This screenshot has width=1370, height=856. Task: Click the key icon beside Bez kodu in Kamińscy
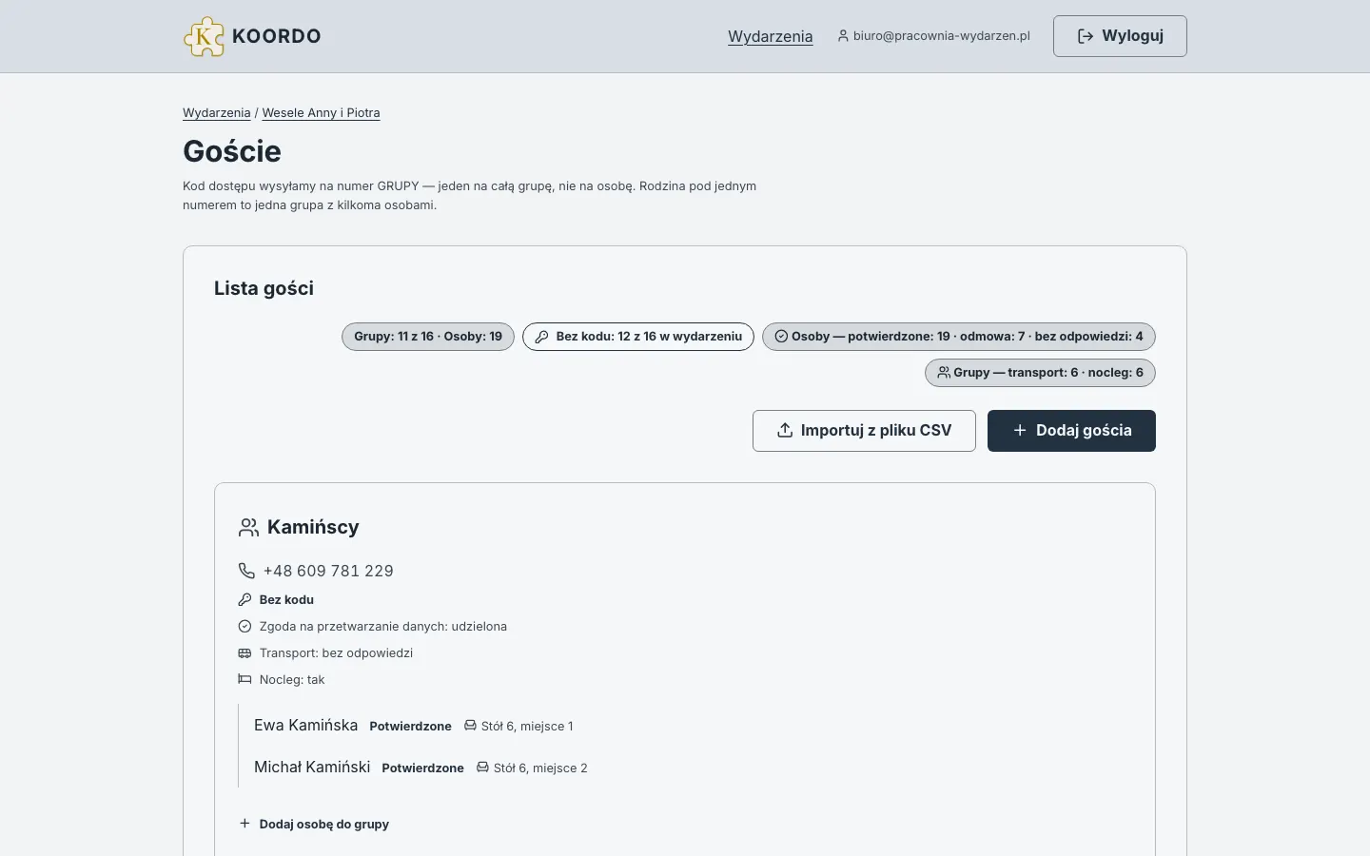click(x=245, y=600)
